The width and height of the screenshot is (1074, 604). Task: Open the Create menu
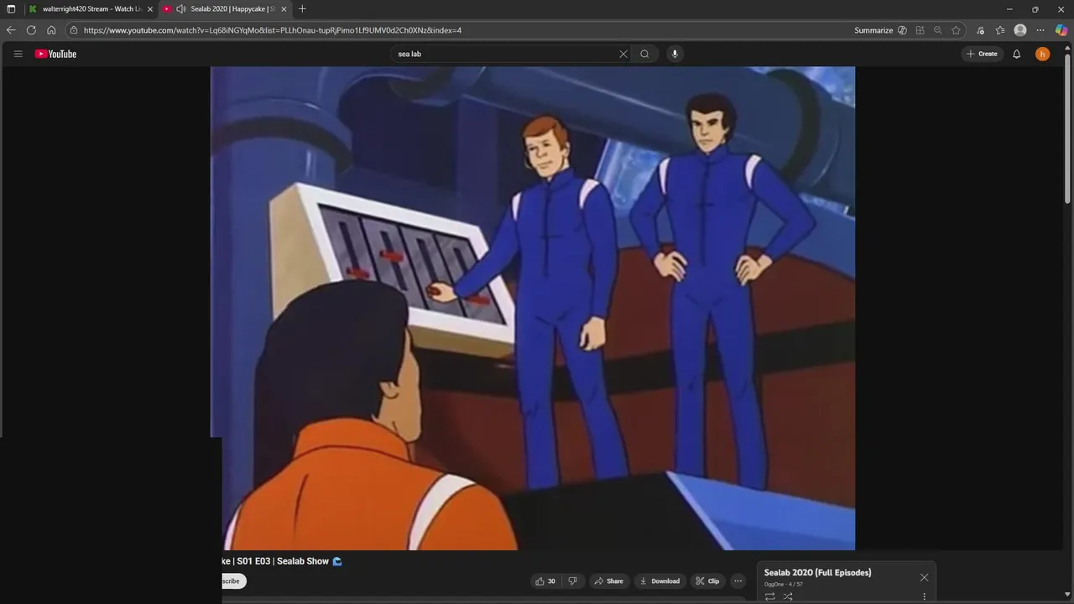click(982, 54)
